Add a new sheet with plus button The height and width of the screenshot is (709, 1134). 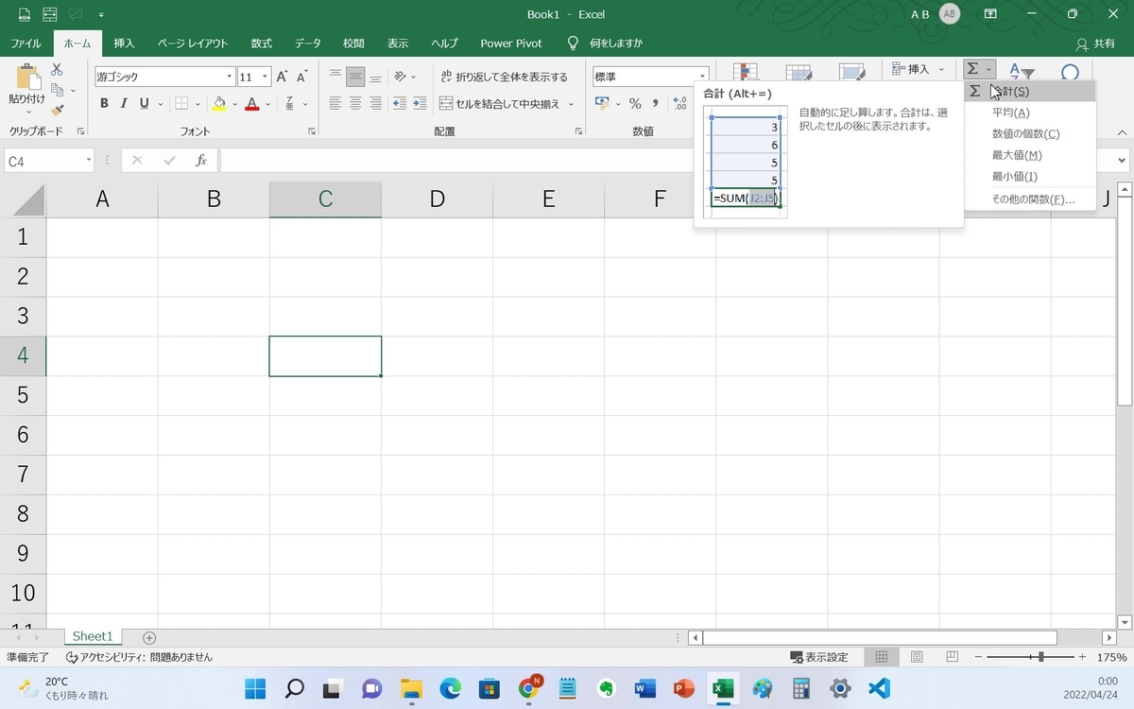(x=149, y=637)
